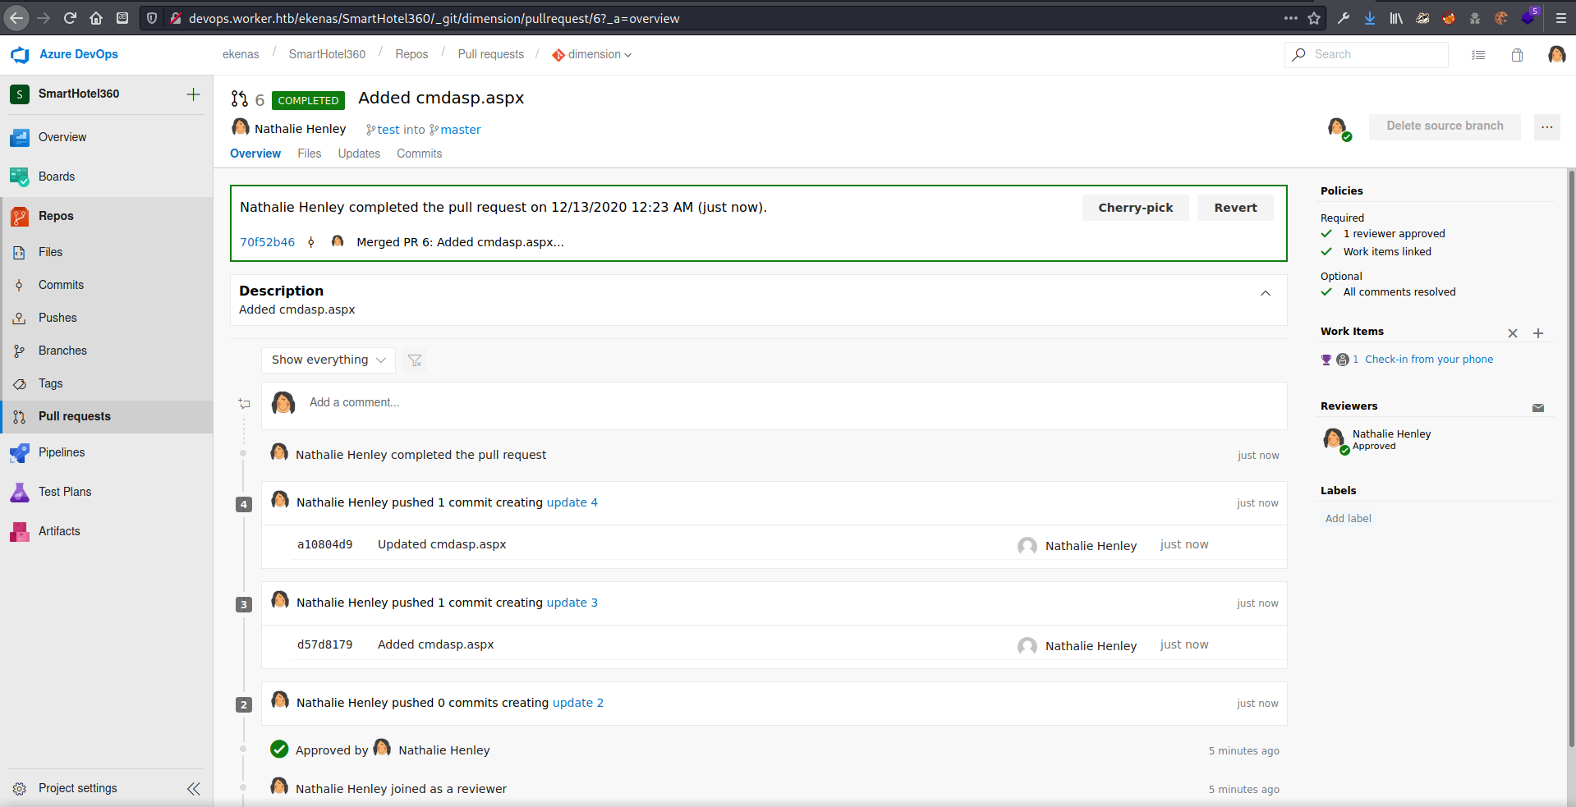Click the Cherry-pick button

coord(1135,208)
